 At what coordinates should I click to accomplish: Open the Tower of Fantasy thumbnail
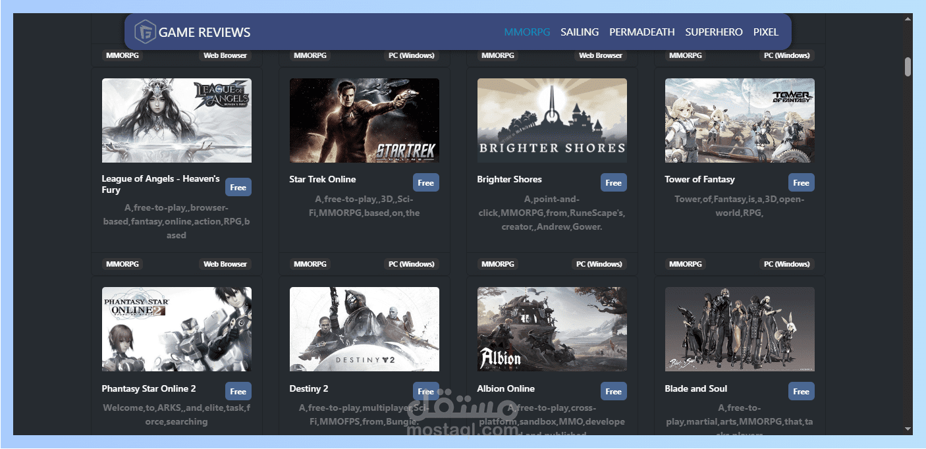[x=740, y=120]
